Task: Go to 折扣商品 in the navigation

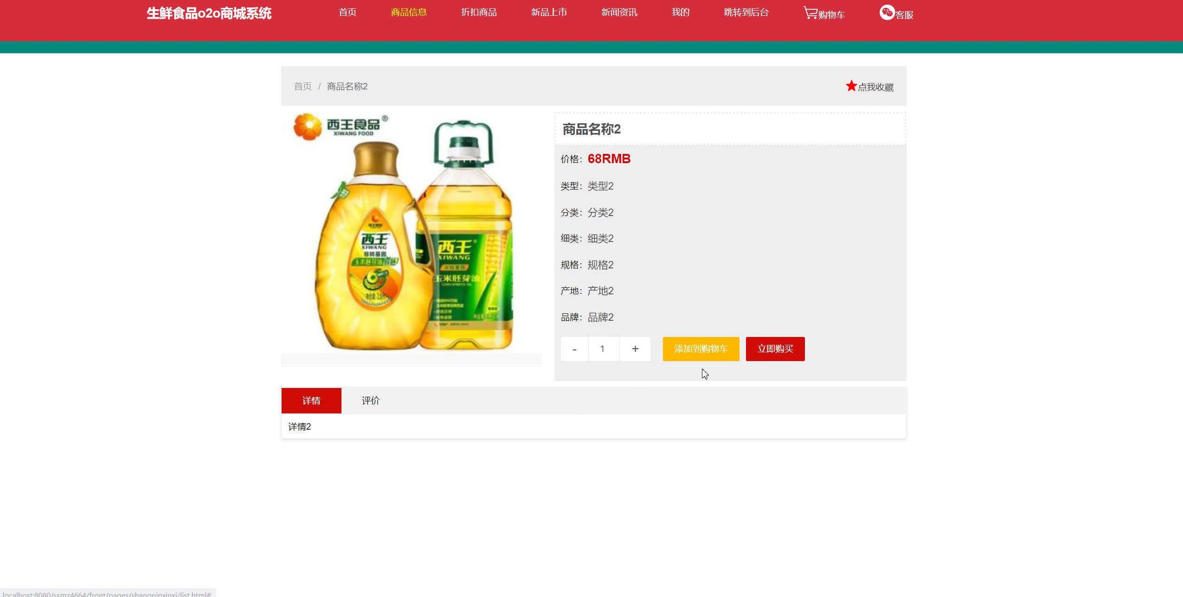Action: [x=479, y=12]
